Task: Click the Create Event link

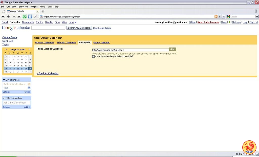Action: (10, 37)
